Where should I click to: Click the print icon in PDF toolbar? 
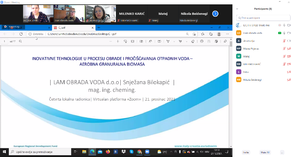click(202, 41)
